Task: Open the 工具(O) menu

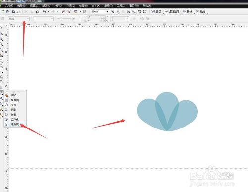Action: point(121,6)
